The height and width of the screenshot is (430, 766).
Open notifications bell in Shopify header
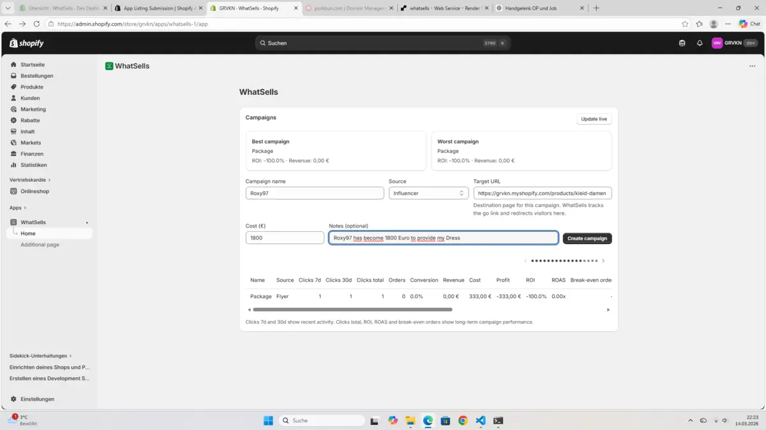700,43
